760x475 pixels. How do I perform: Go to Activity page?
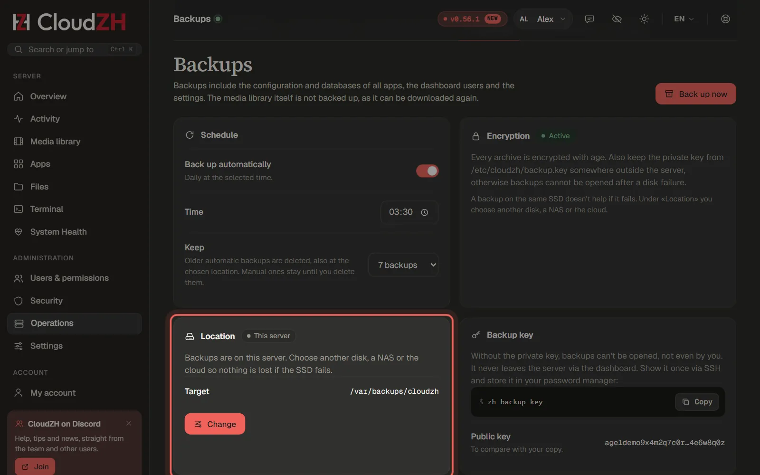coord(75,119)
